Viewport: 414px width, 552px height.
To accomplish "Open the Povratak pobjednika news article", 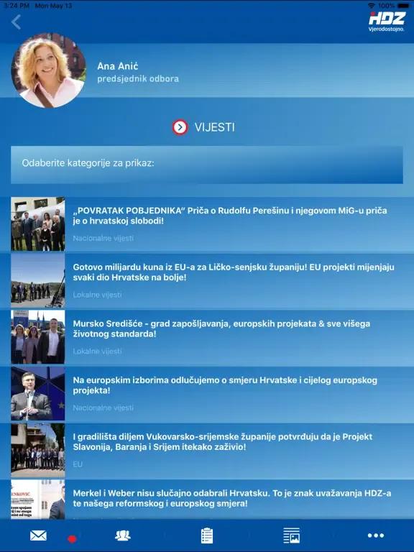I will [207, 224].
